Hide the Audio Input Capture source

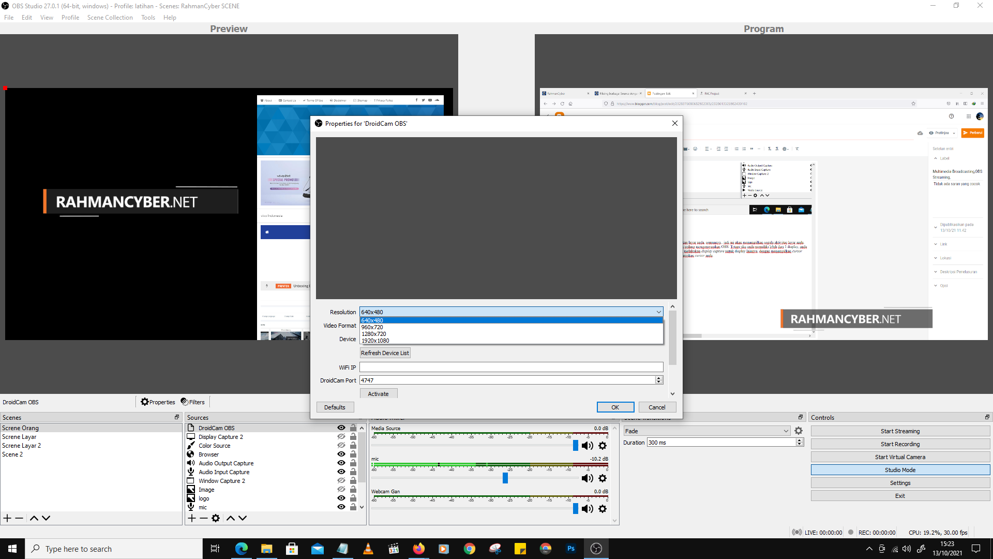pyautogui.click(x=341, y=472)
